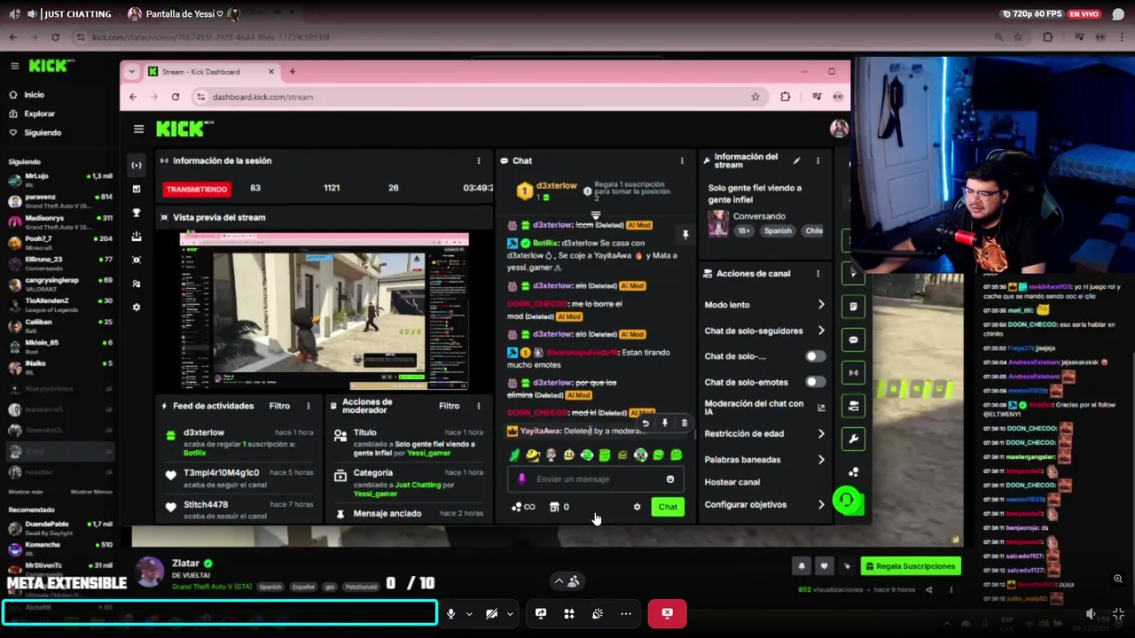Viewport: 1135px width, 638px height.
Task: Click Hostear canal action
Action: 732,482
